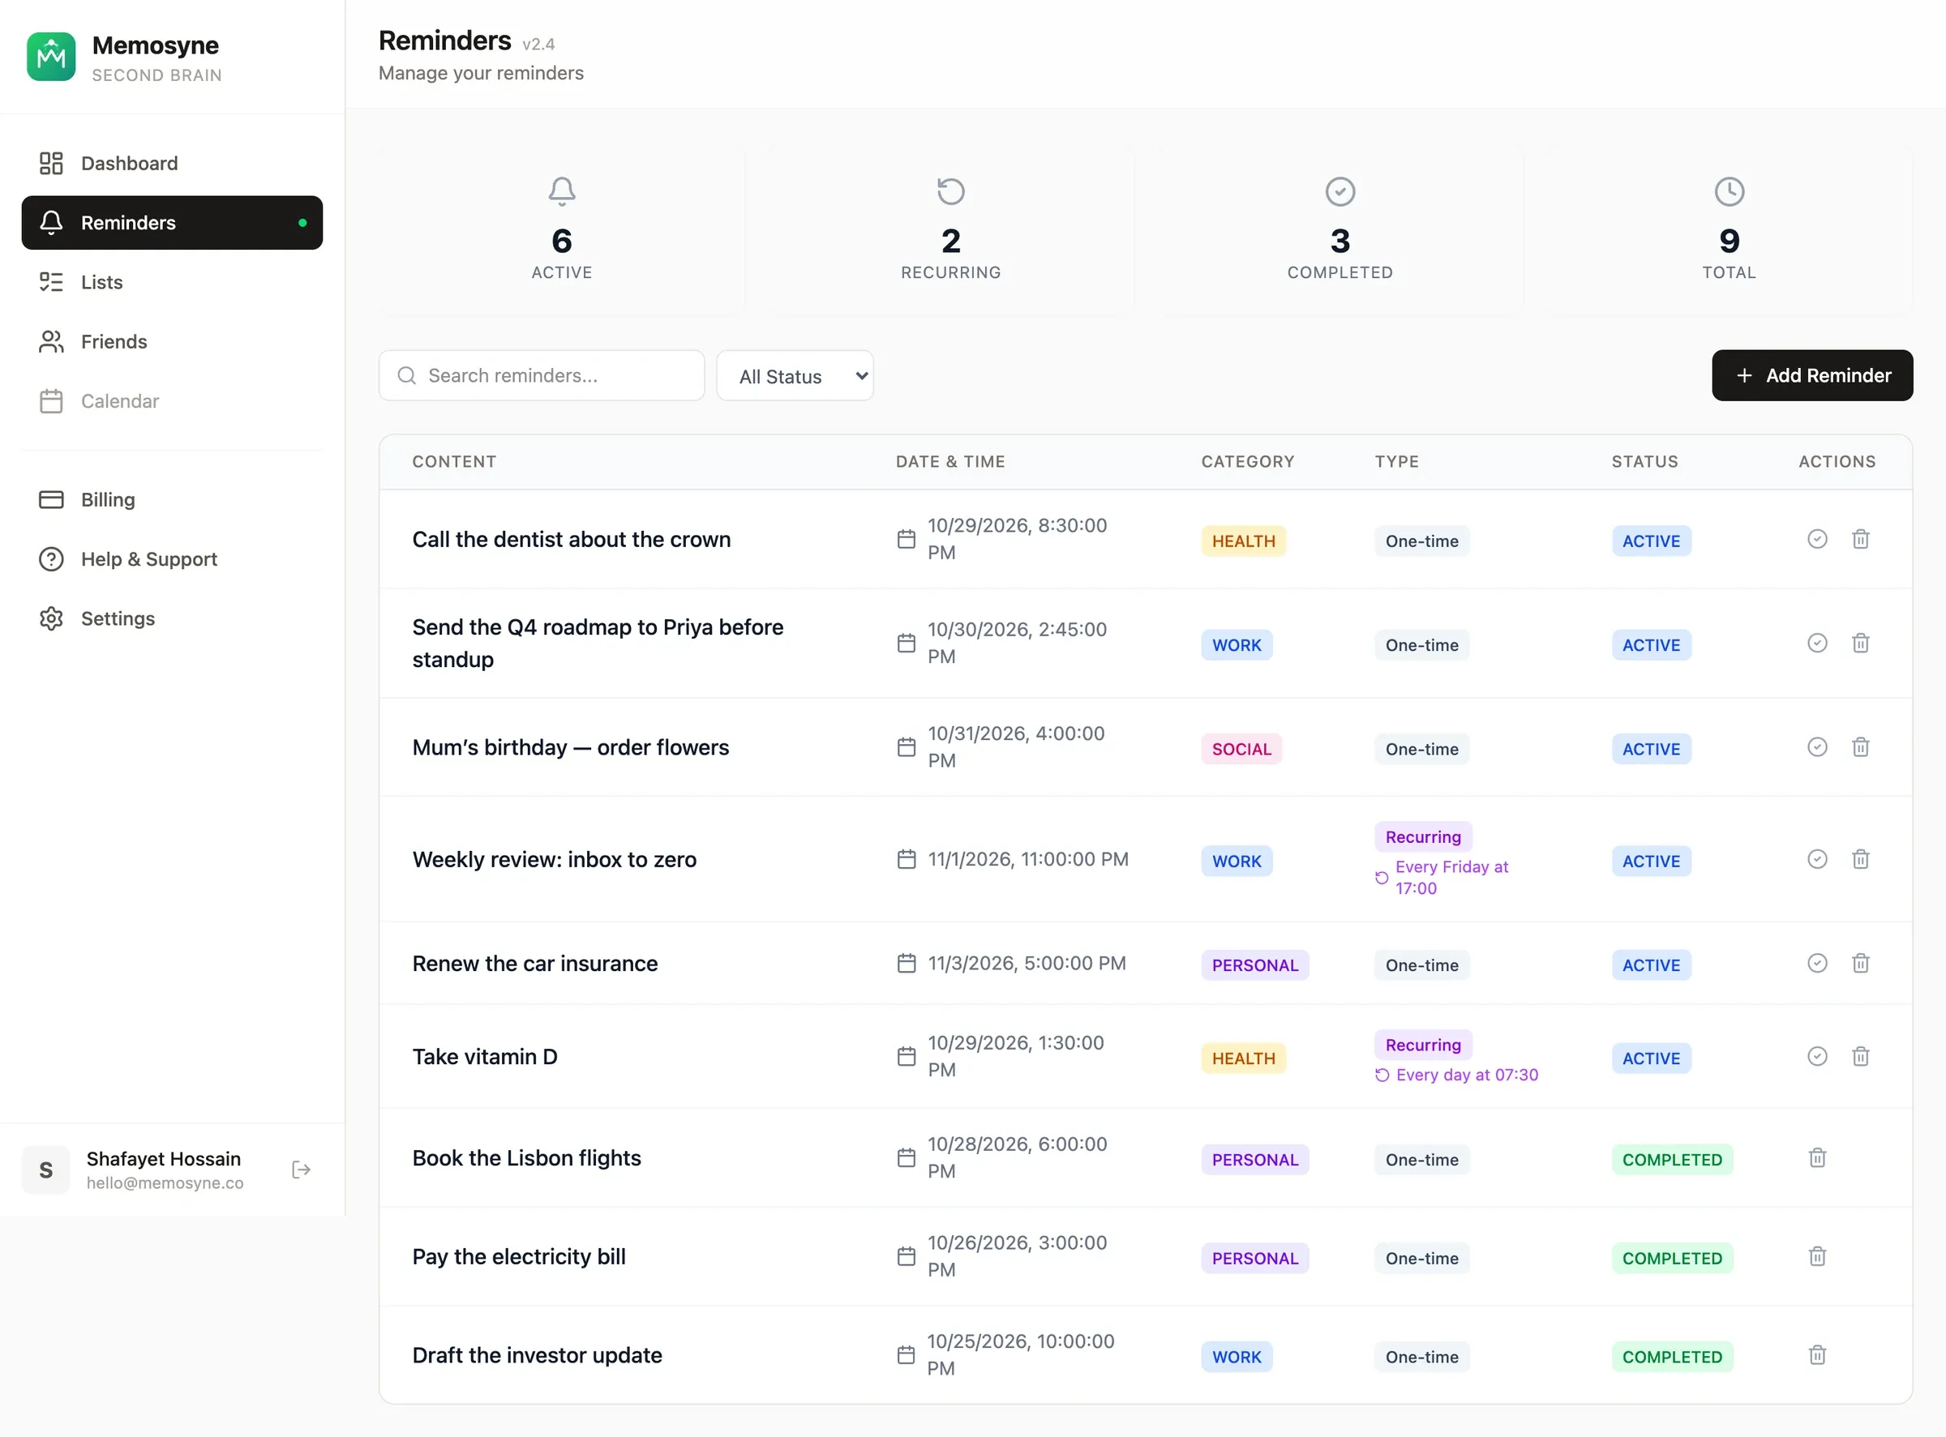Open Settings from the sidebar

173,618
